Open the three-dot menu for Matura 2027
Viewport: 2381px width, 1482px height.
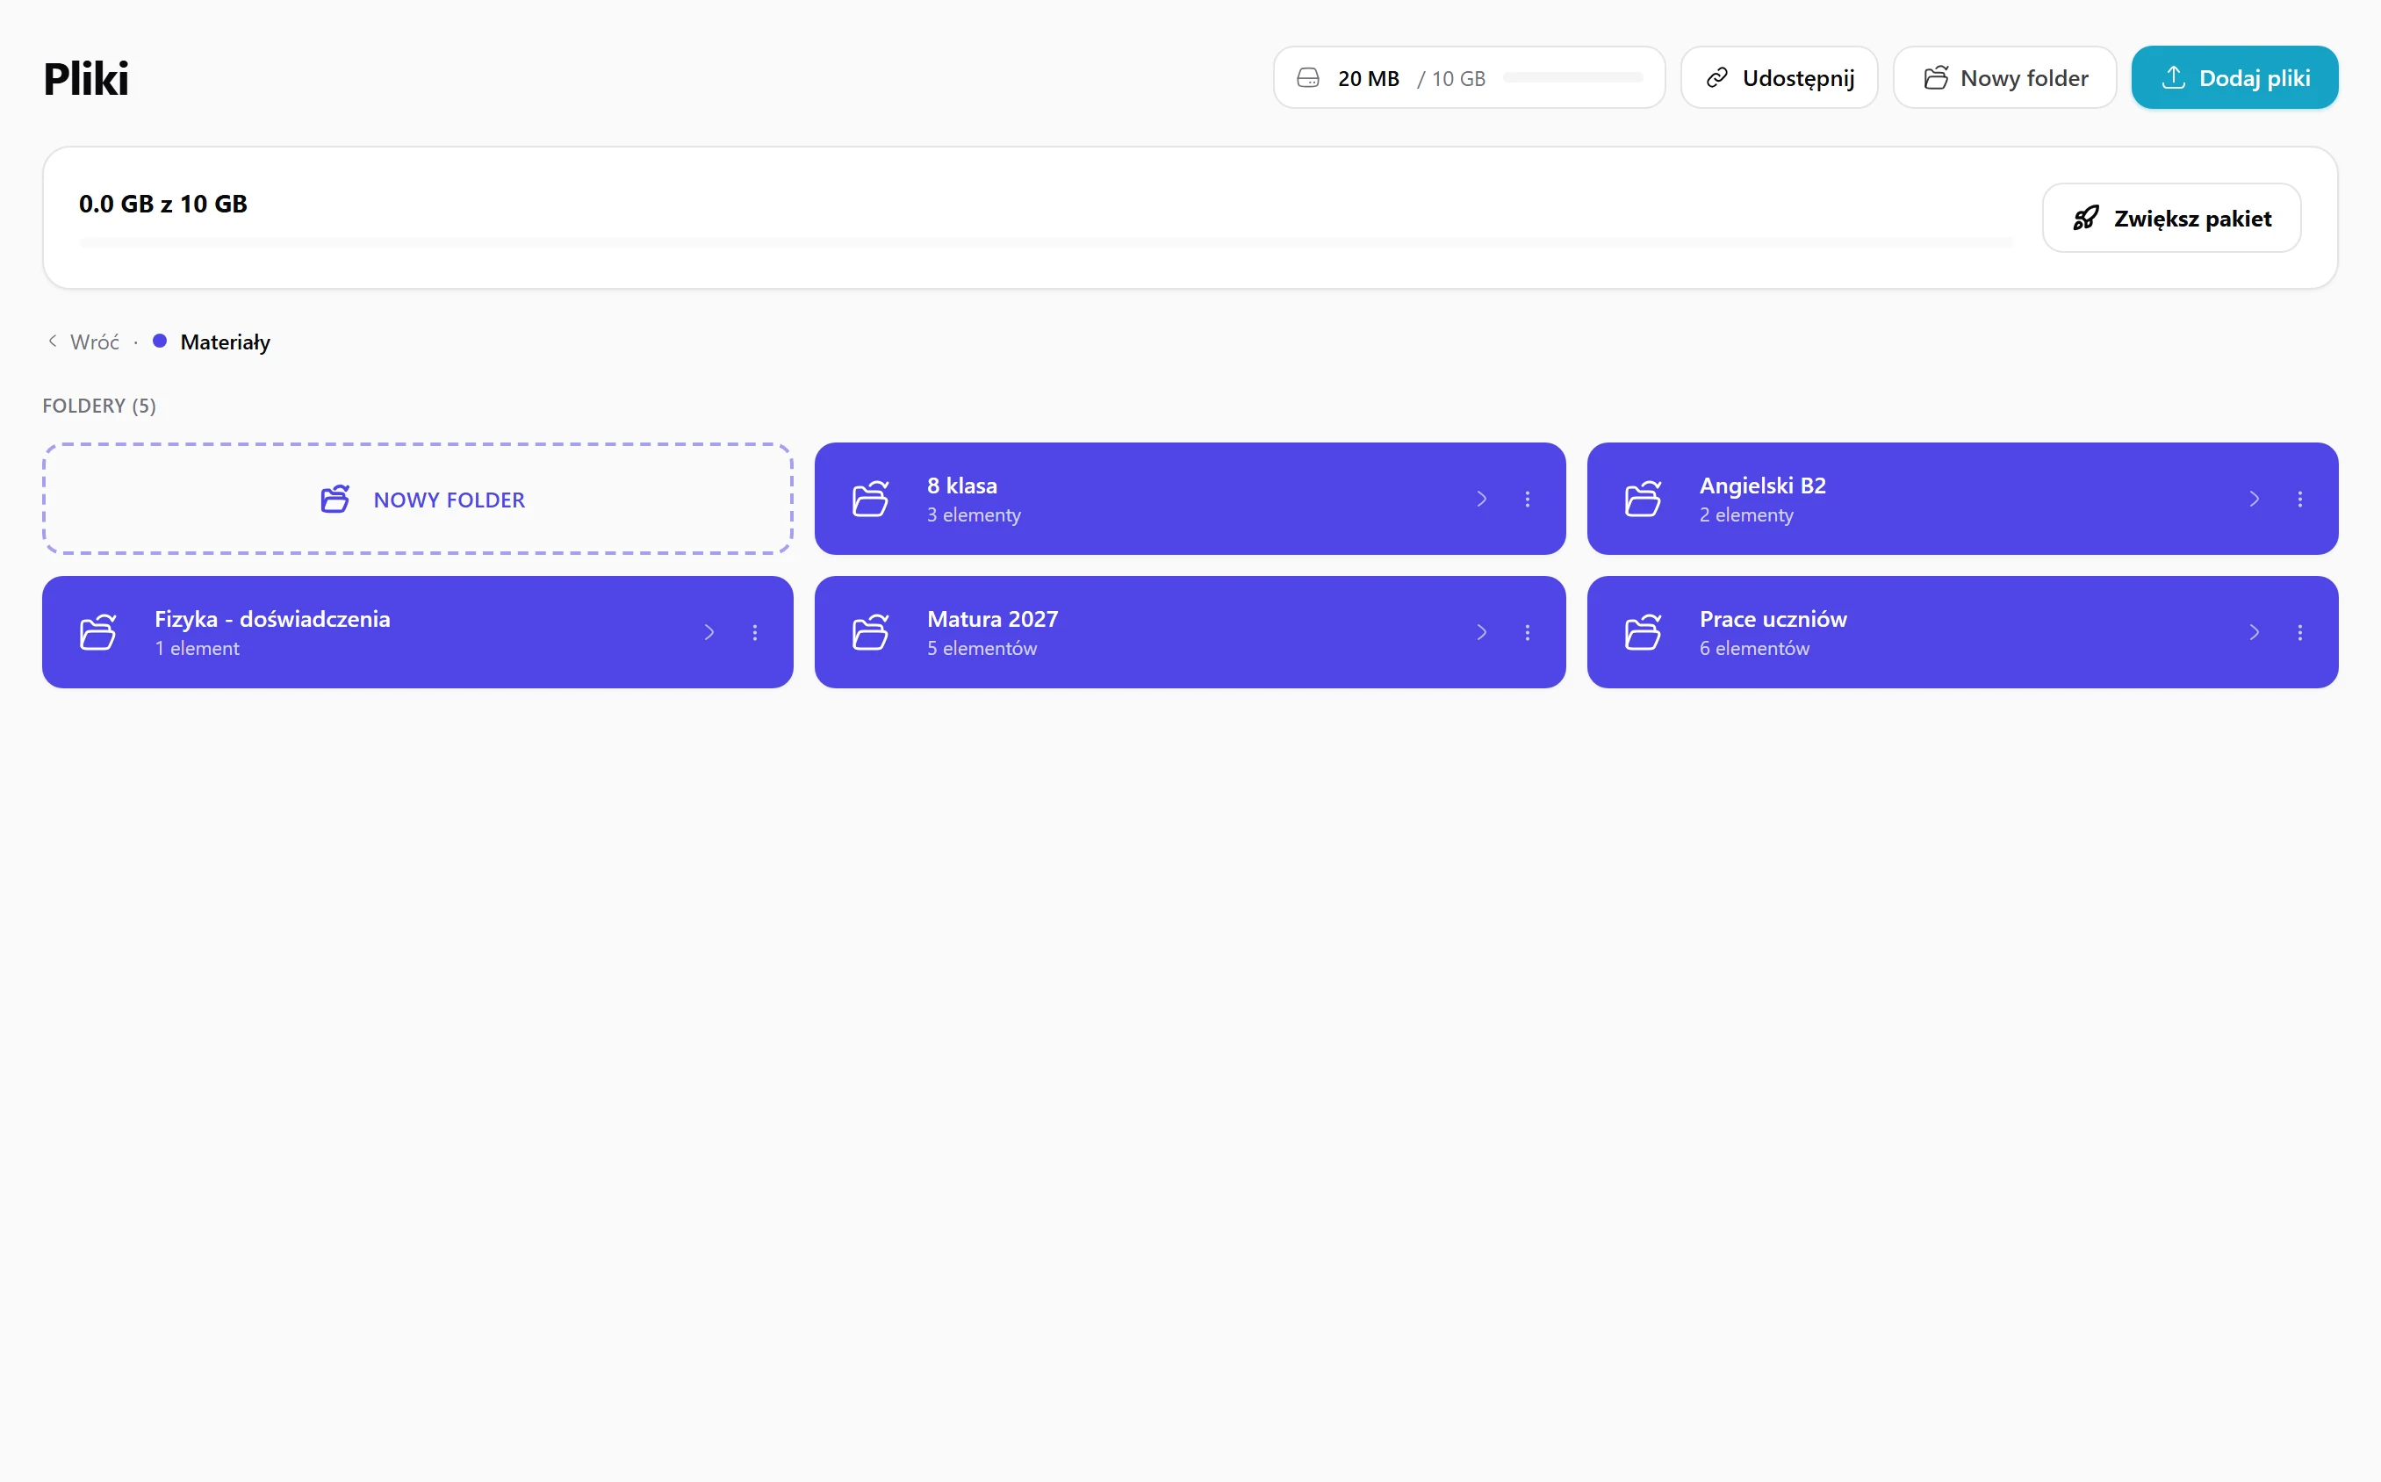[x=1528, y=632]
